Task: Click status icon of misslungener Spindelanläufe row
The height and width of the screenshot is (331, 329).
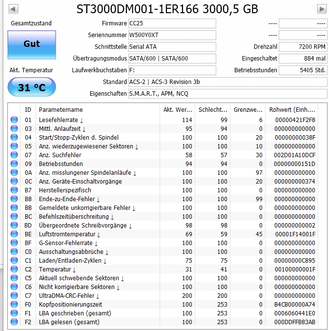Action: tap(14, 172)
